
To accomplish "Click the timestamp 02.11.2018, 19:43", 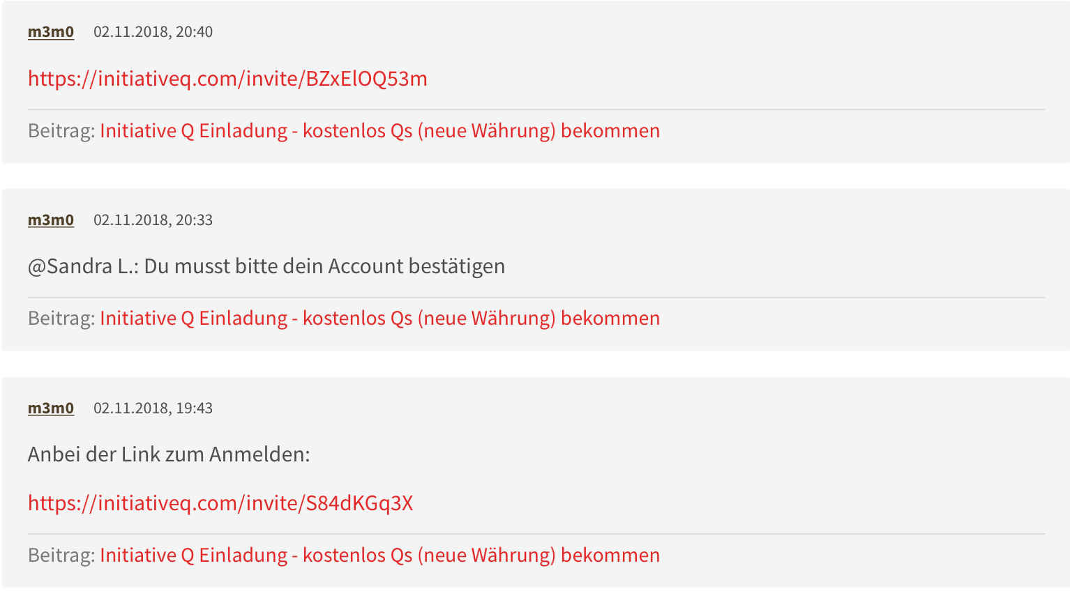I will 153,408.
